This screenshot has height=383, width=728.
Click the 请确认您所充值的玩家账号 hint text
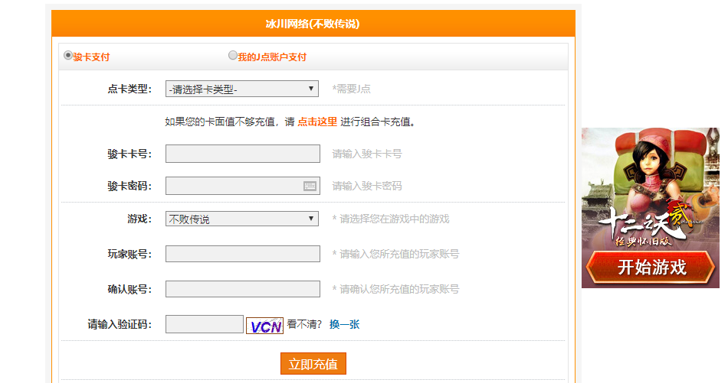click(395, 289)
